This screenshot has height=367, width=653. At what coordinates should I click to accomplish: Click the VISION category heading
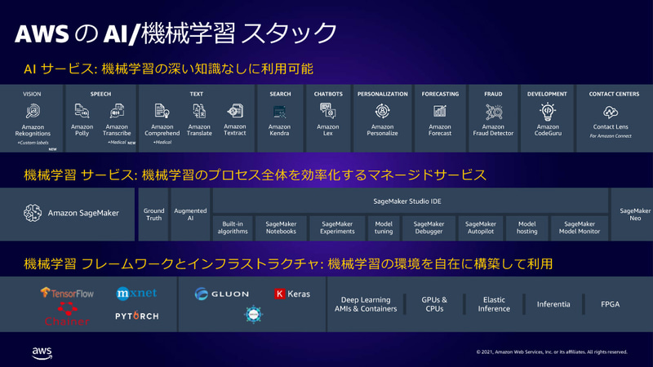point(32,94)
